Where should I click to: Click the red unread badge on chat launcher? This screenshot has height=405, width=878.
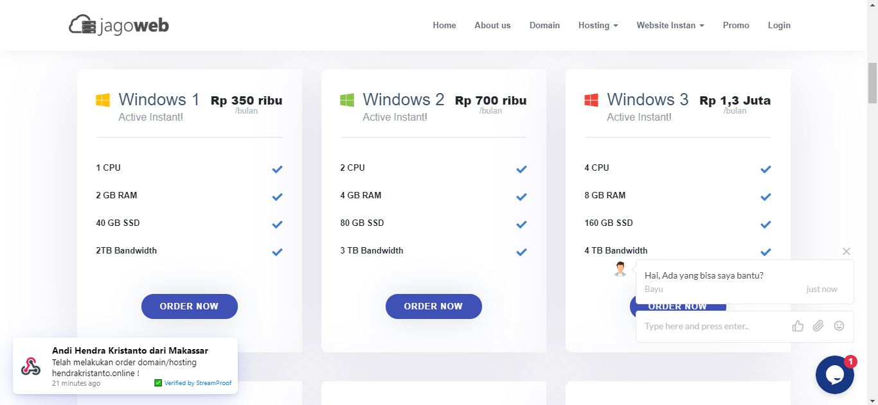click(x=850, y=362)
